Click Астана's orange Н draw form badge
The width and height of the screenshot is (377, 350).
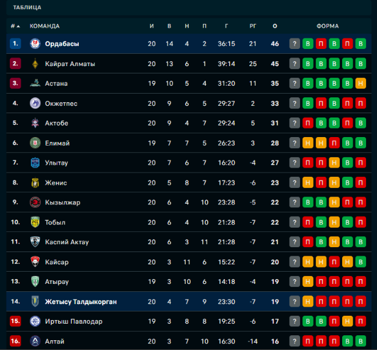pyautogui.click(x=361, y=83)
